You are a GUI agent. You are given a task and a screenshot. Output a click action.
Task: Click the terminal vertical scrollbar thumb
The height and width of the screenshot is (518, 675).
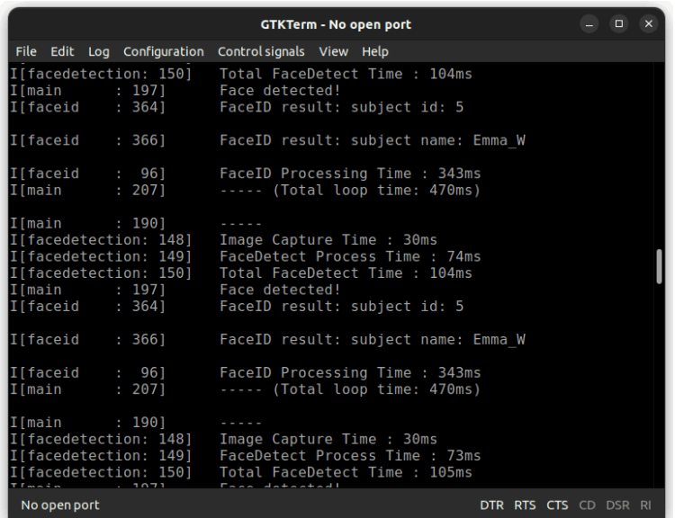pos(659,266)
